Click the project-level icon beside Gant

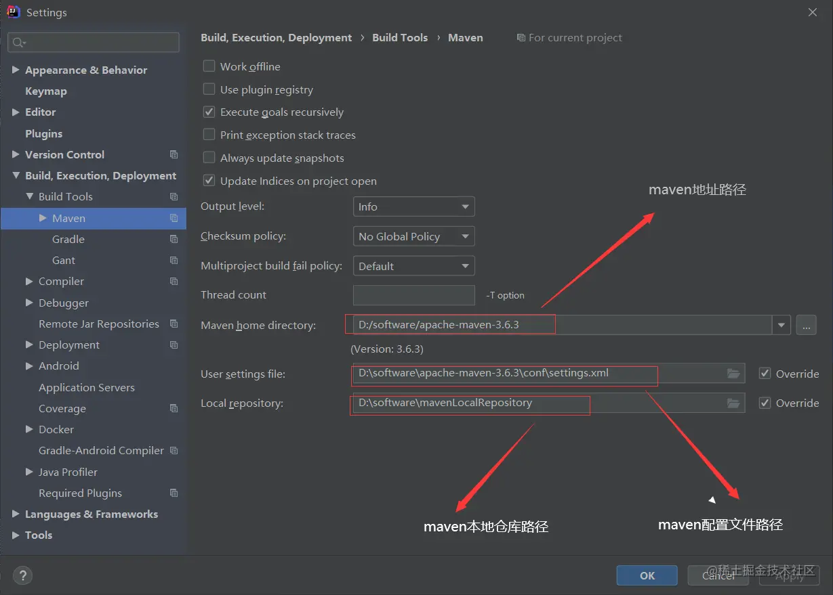click(x=174, y=260)
